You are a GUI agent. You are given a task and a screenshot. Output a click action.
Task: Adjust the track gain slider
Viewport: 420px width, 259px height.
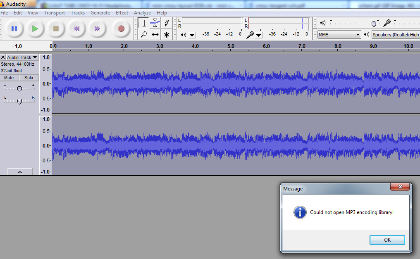[19, 88]
